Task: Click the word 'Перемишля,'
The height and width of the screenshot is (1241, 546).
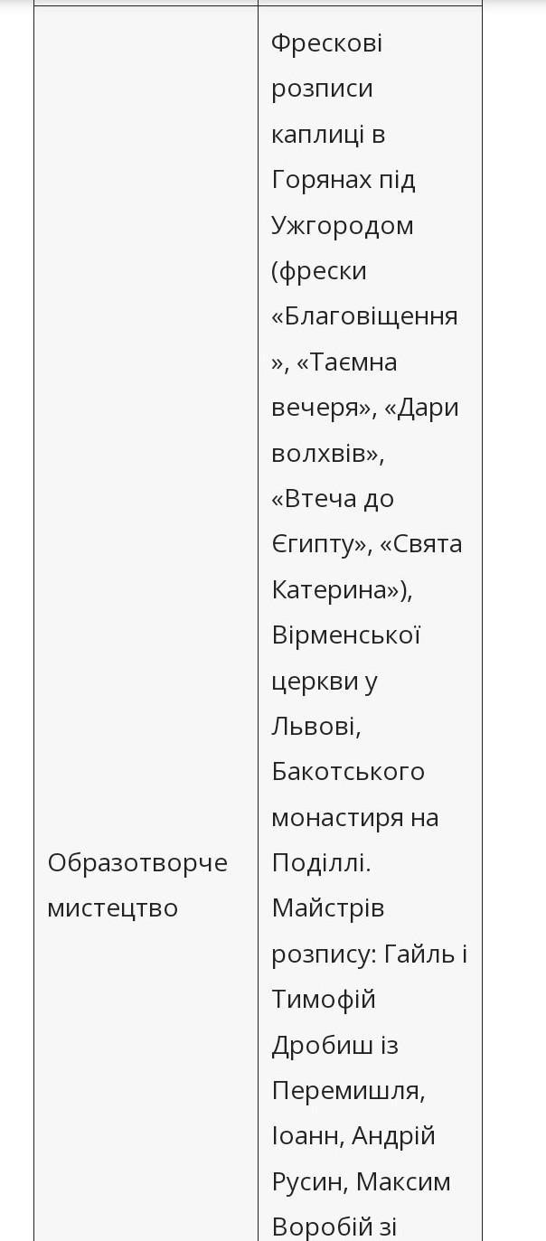Action: point(348,1090)
